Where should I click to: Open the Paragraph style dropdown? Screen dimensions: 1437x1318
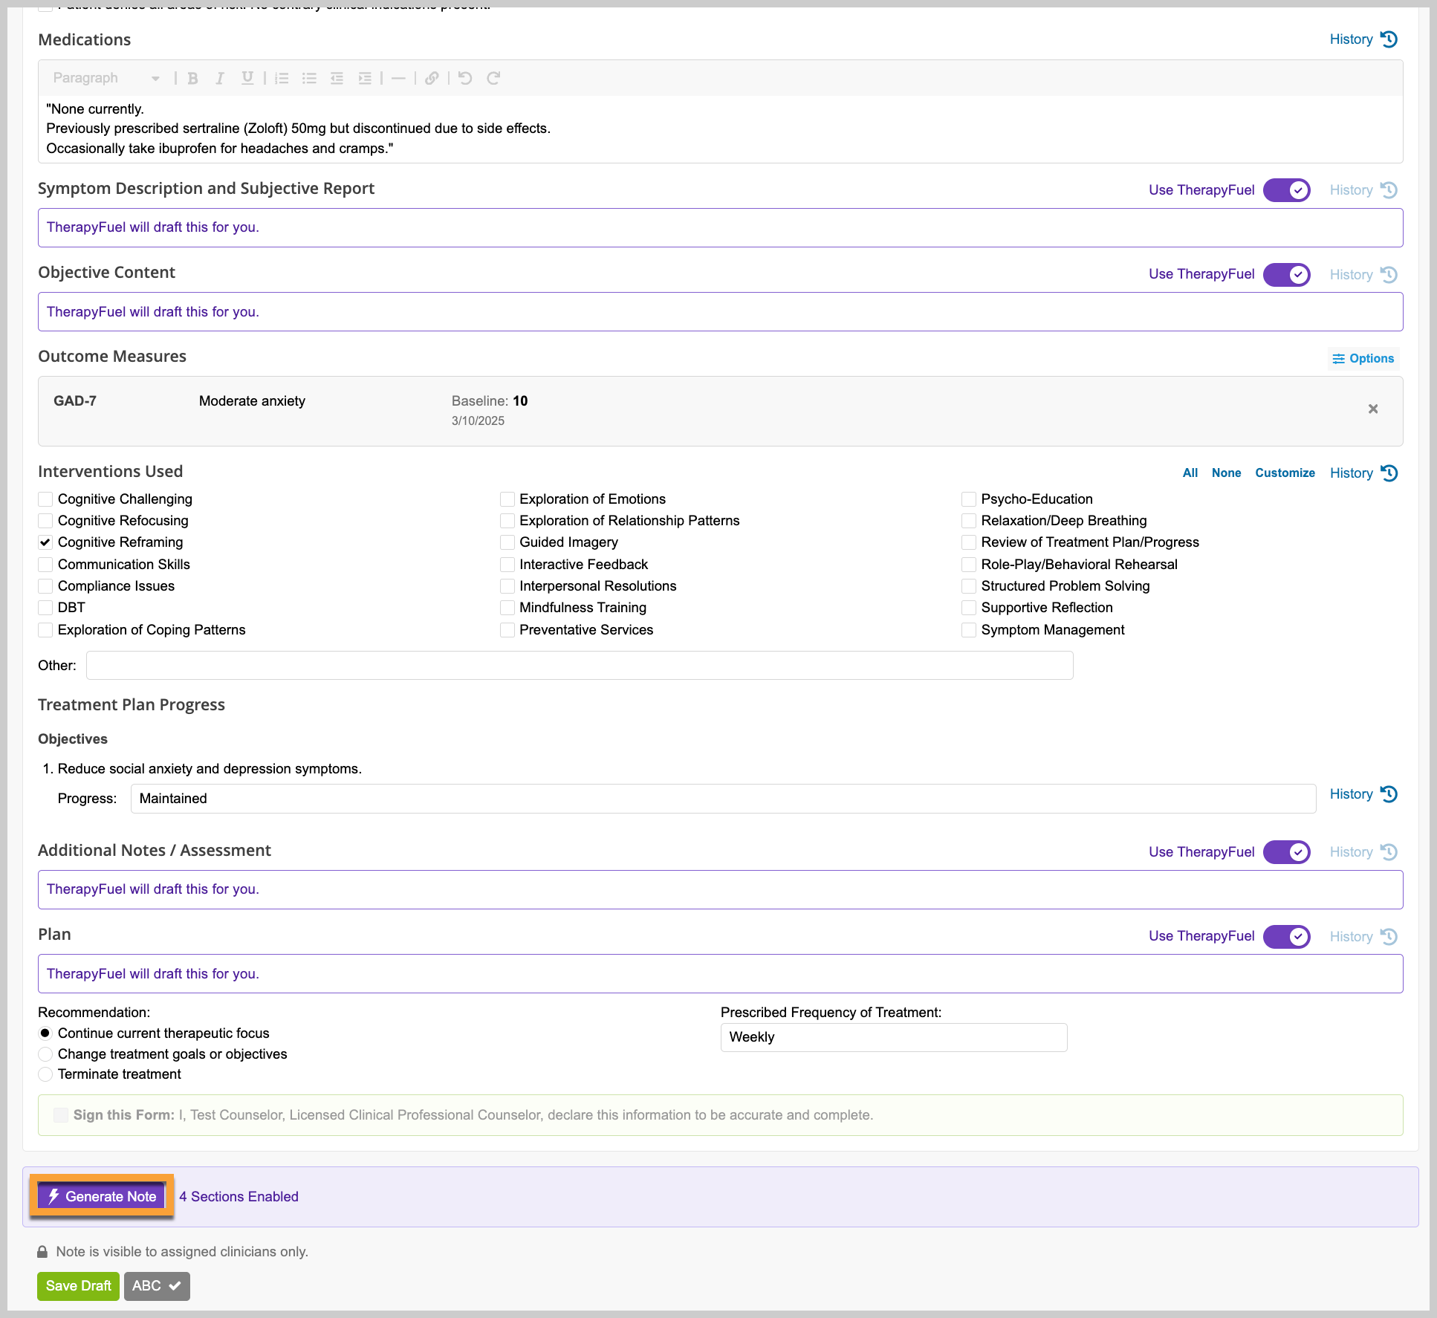coord(106,78)
